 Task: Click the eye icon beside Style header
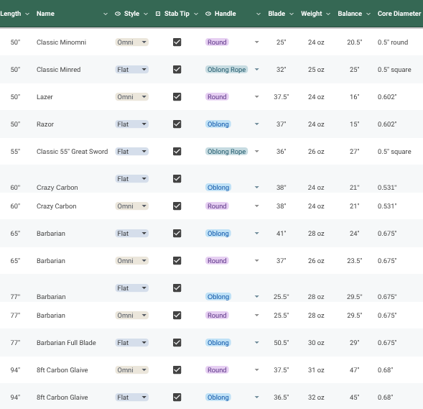pyautogui.click(x=118, y=14)
